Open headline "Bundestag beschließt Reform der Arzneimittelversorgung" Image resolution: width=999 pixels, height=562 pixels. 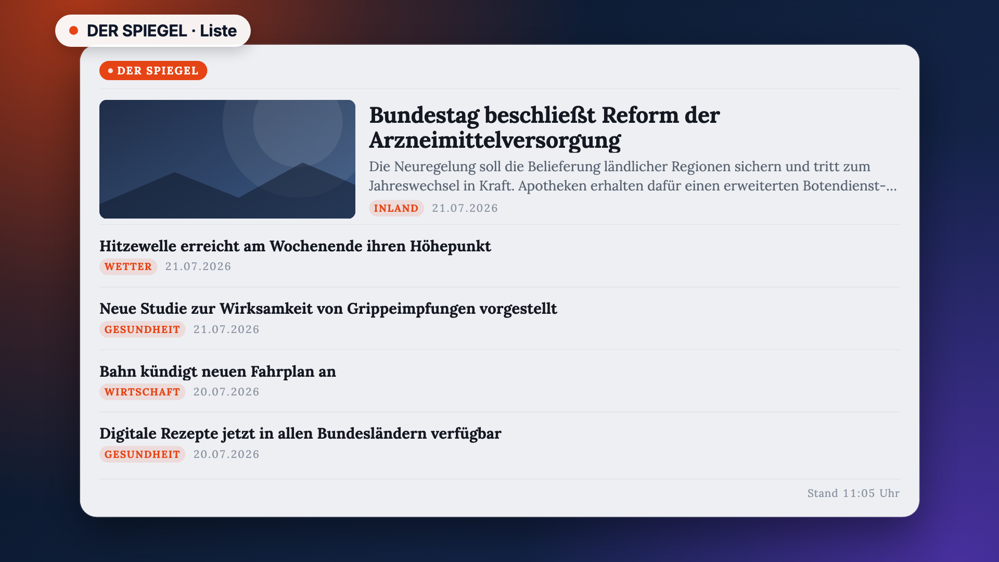click(544, 127)
